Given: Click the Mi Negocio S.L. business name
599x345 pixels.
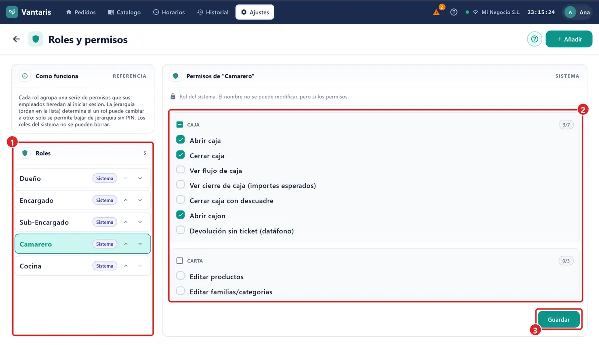Looking at the screenshot, I should coord(501,12).
